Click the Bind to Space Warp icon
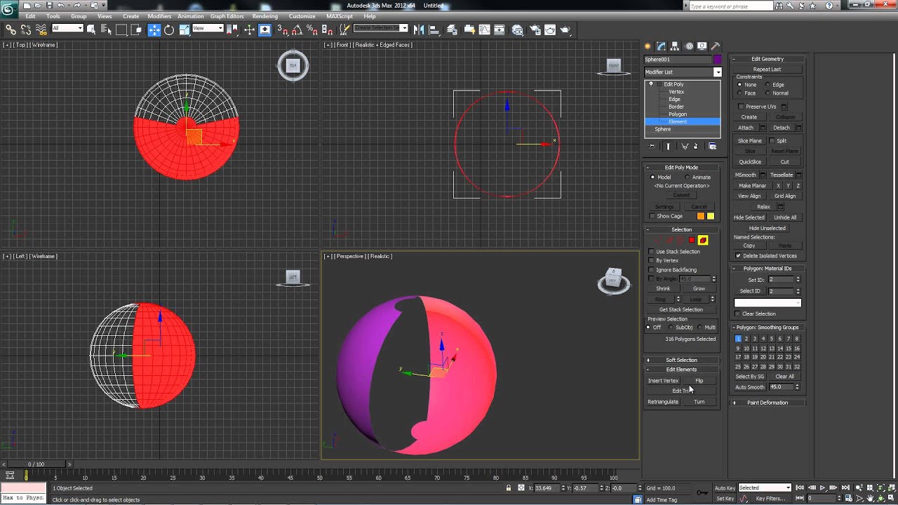The image size is (898, 505). tap(41, 29)
